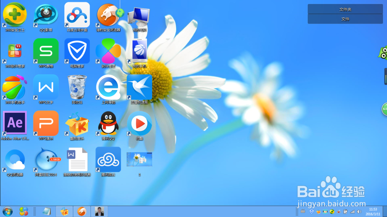Open the notepad icon in the taskbar

(x=46, y=211)
